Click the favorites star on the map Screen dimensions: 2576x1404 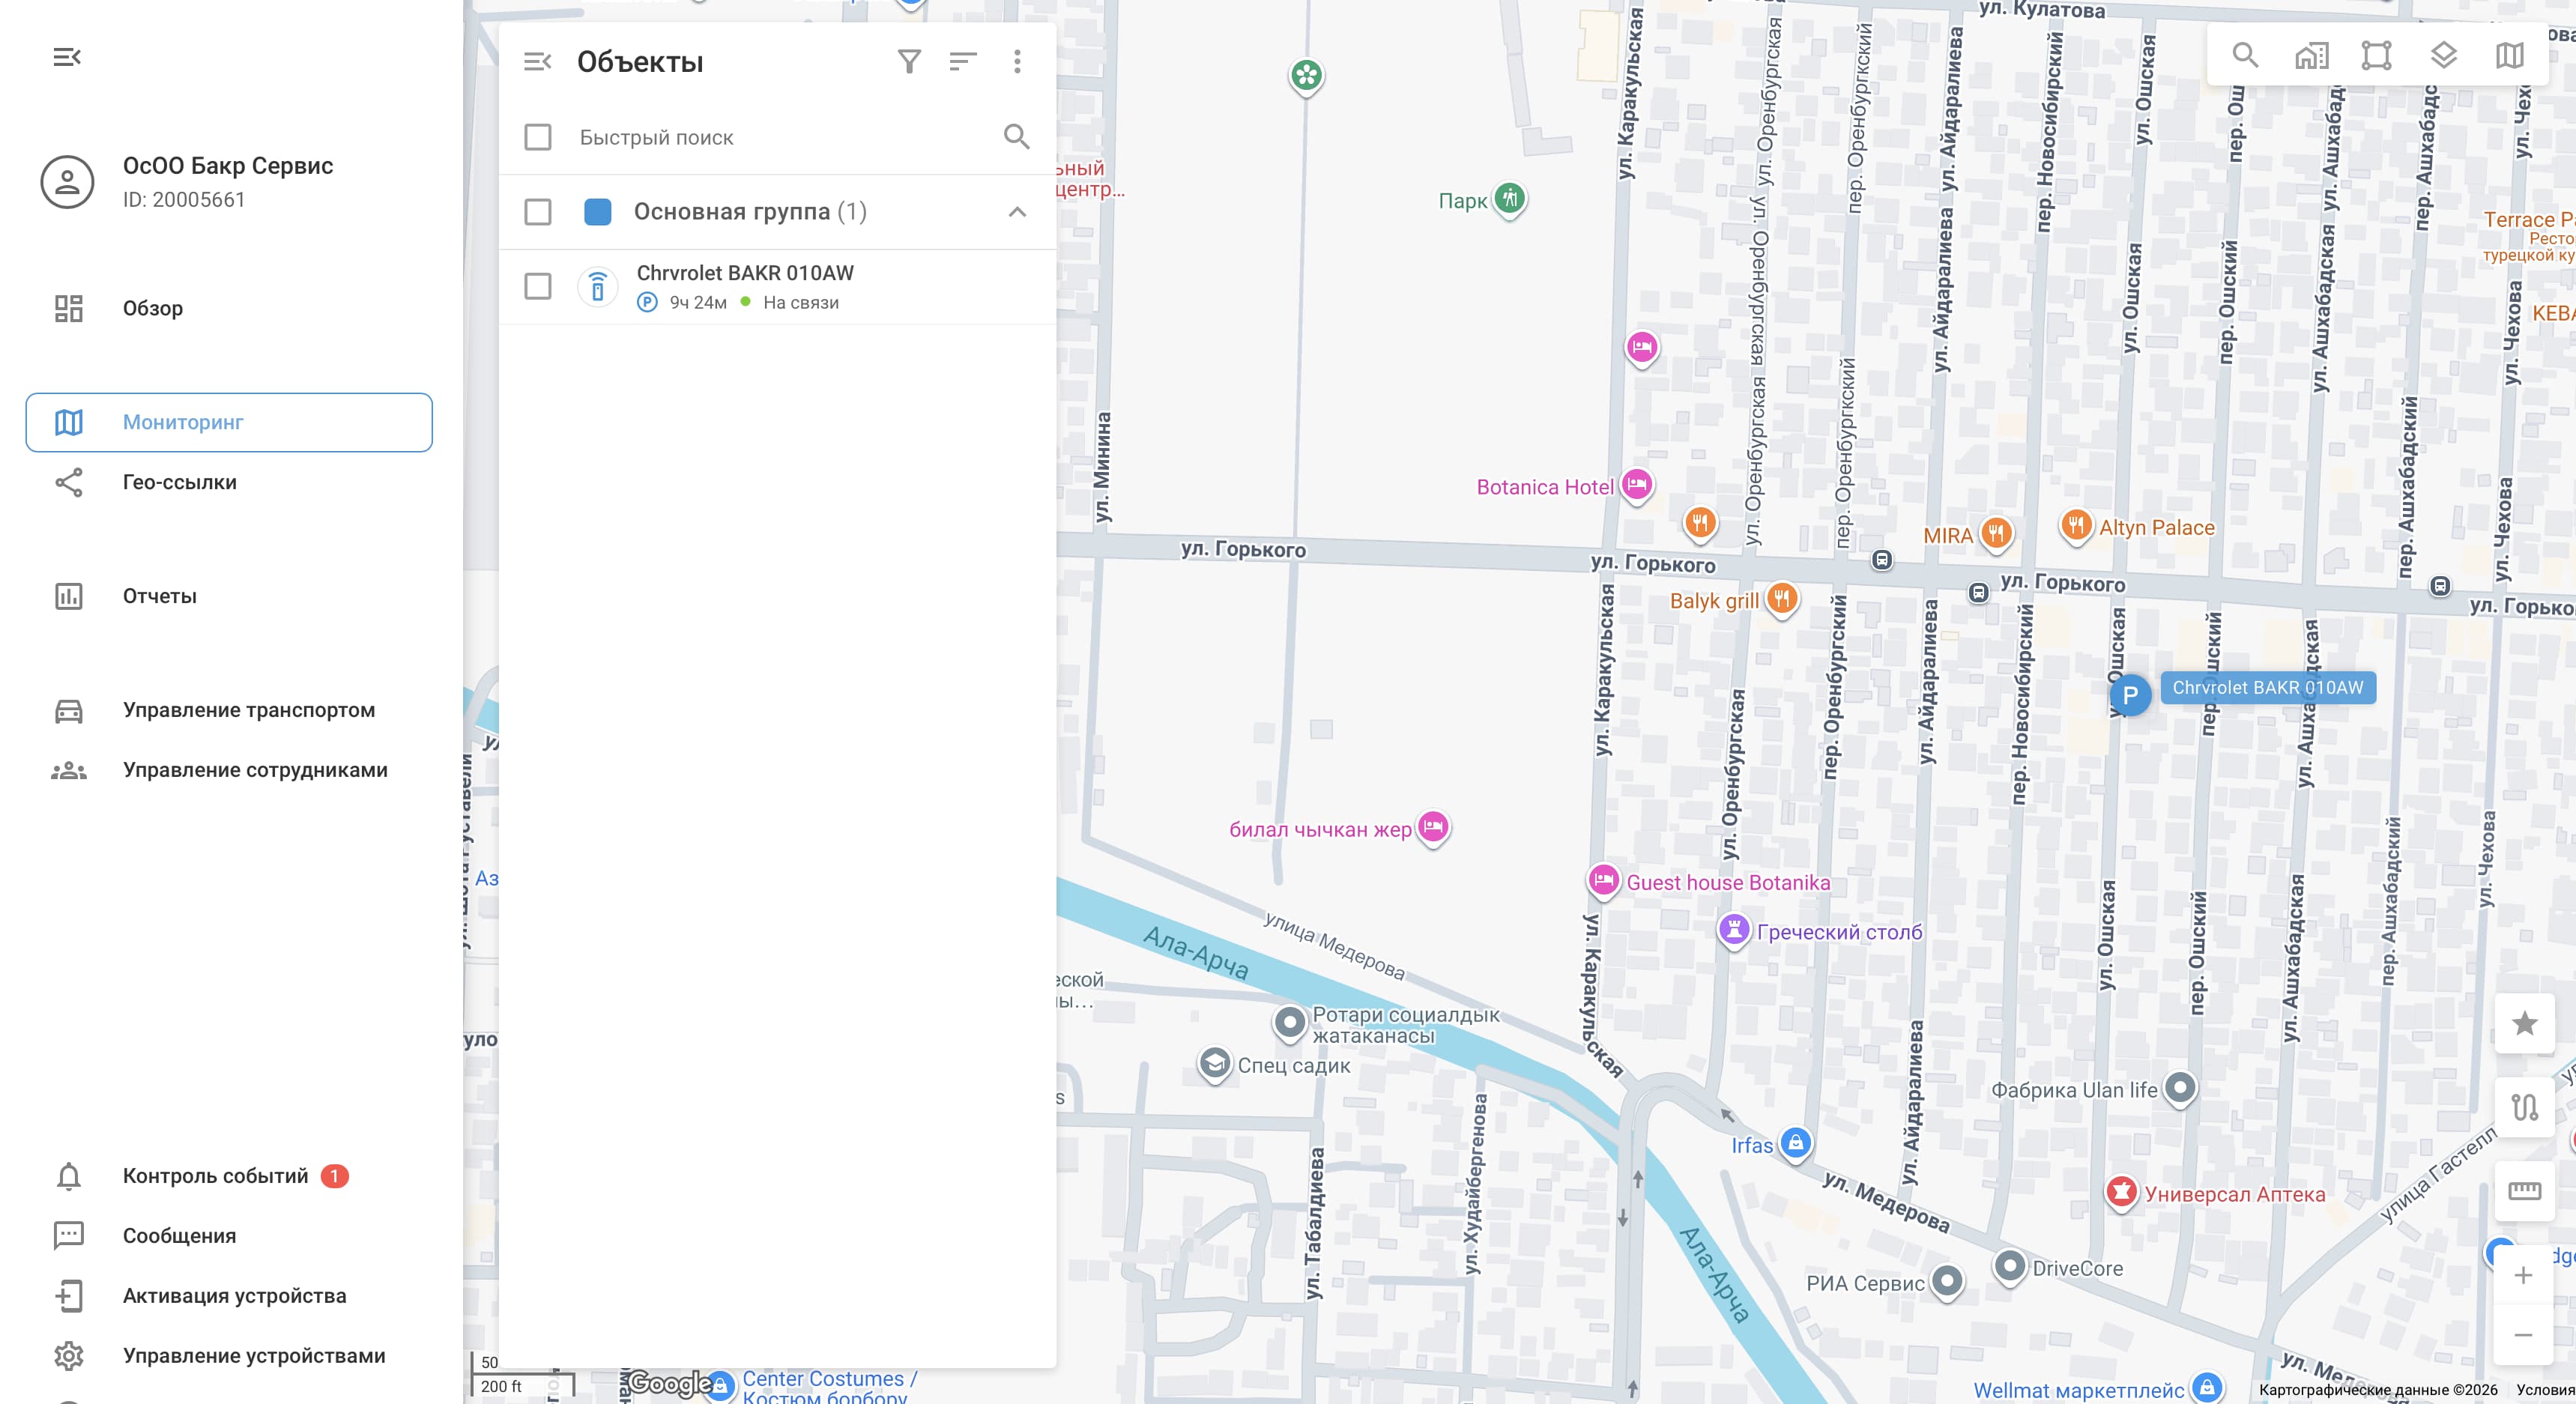pos(2525,1024)
